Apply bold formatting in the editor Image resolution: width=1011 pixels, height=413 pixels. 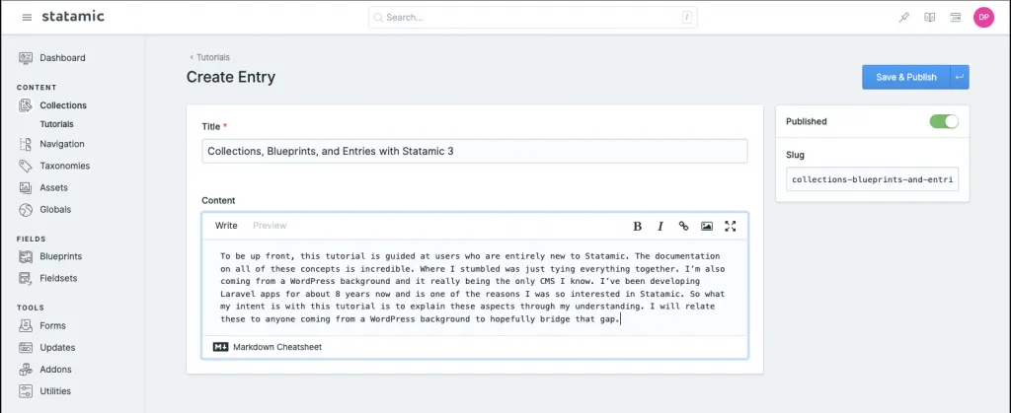[637, 226]
